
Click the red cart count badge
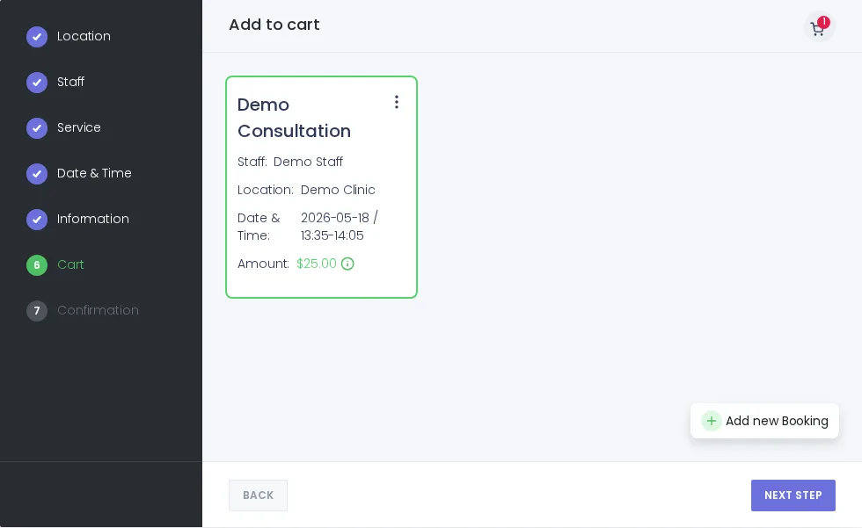tap(823, 22)
